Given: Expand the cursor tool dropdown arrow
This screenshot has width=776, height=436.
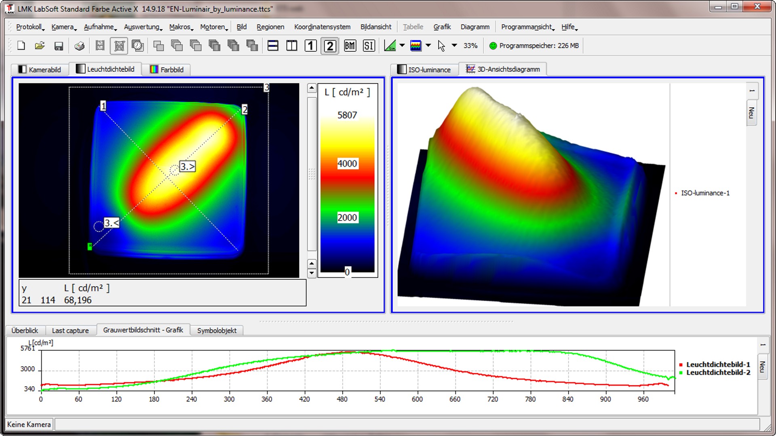Looking at the screenshot, I should tap(454, 46).
